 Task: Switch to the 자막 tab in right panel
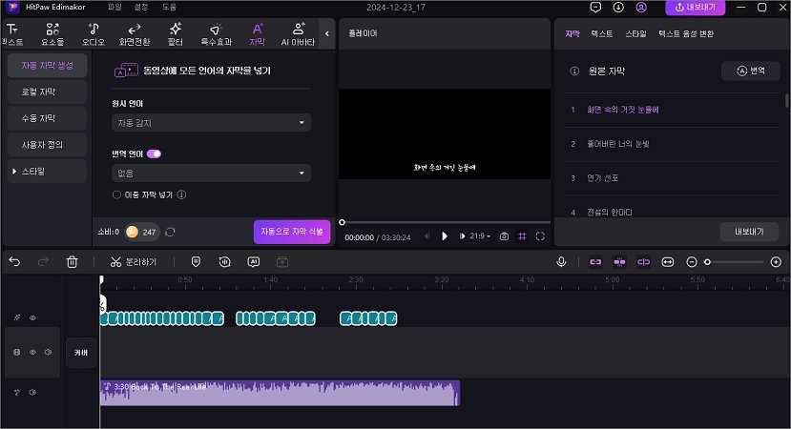click(x=572, y=33)
